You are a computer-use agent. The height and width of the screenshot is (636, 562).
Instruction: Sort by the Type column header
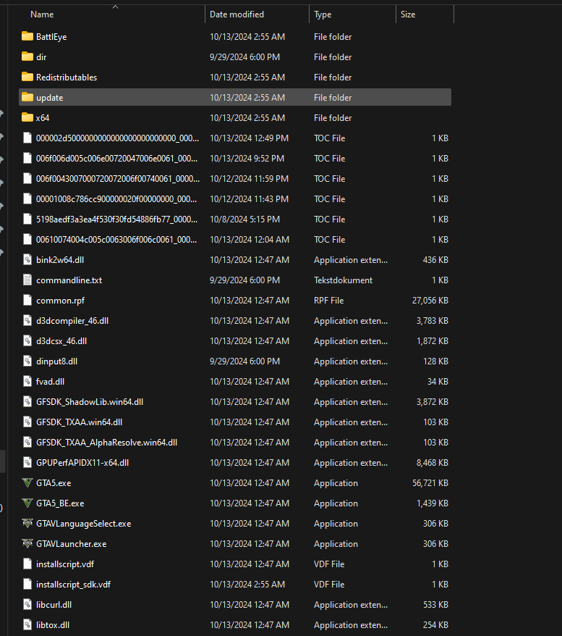click(x=323, y=14)
